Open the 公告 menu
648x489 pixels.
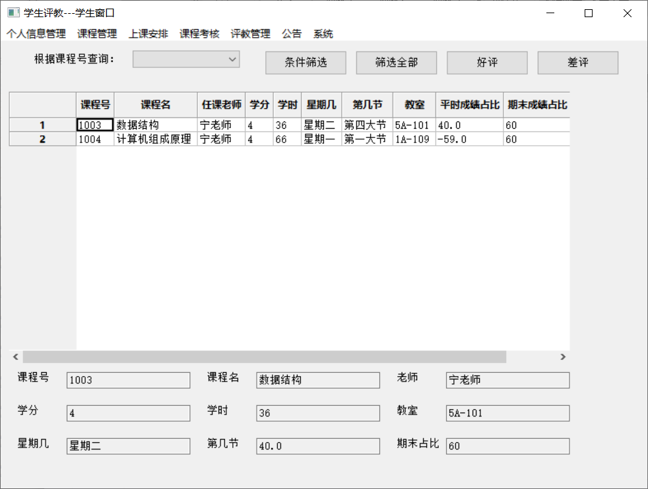click(x=292, y=34)
